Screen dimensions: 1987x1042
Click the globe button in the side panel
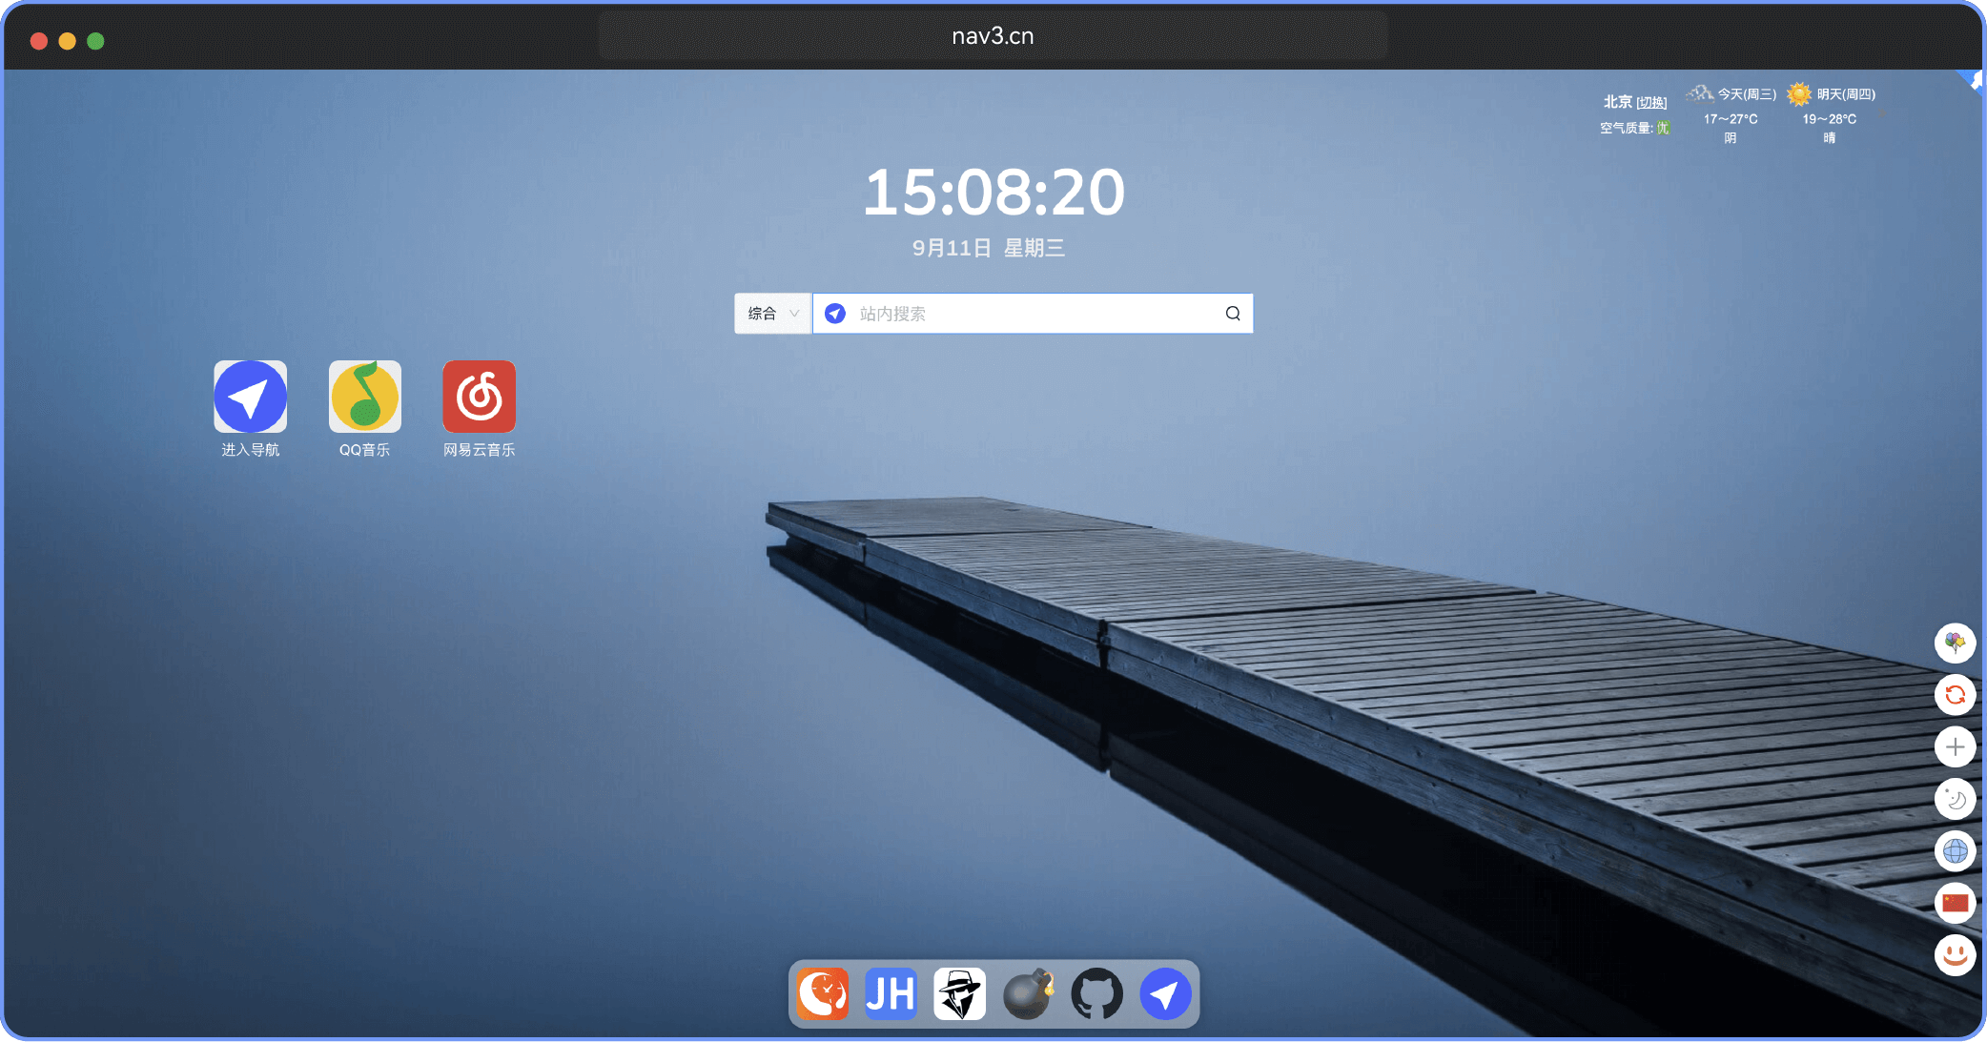[x=1955, y=850]
